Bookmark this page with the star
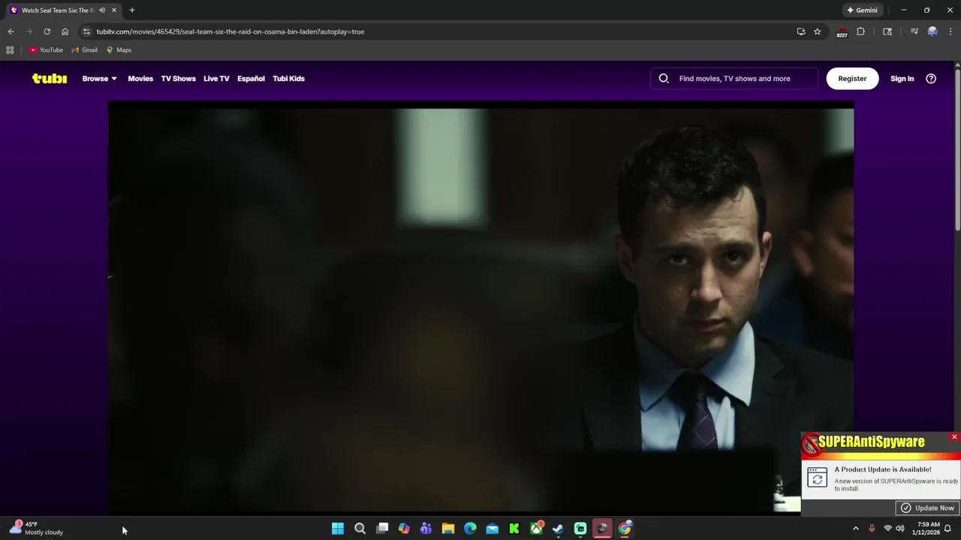 (818, 31)
